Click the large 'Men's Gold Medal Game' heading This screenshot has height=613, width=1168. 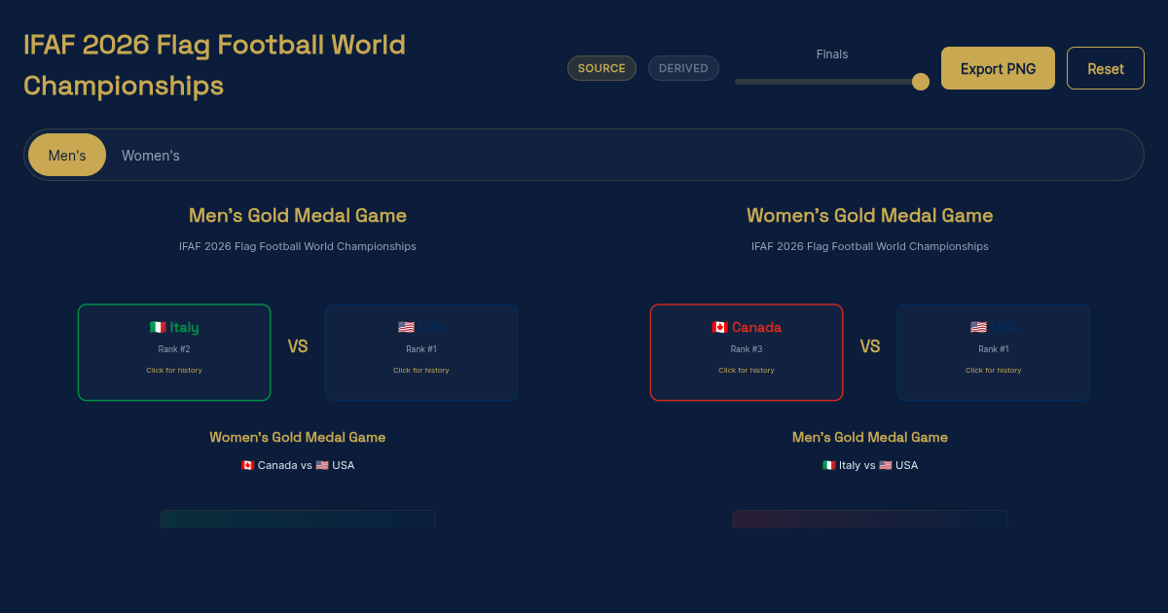point(298,215)
